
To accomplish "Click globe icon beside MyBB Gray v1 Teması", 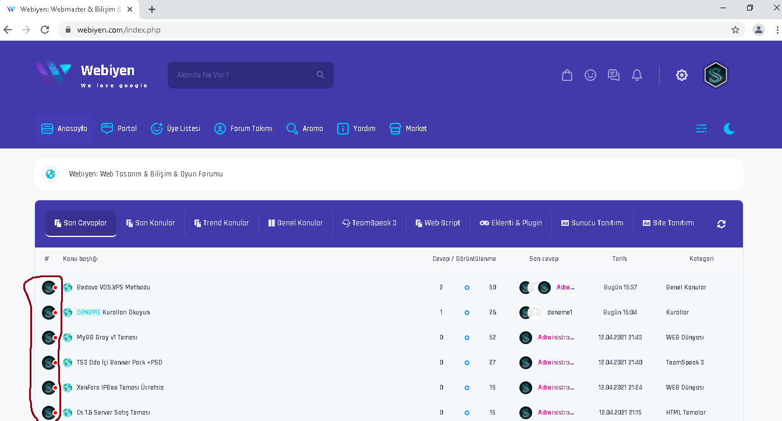I will coord(68,338).
